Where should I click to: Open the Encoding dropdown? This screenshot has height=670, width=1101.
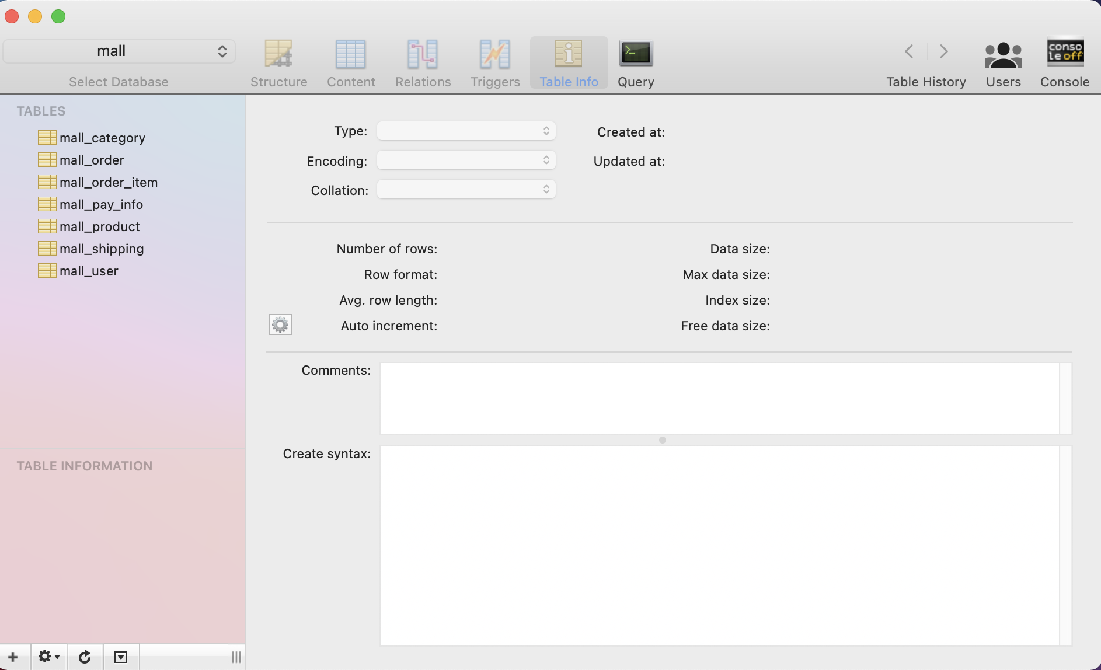pyautogui.click(x=466, y=160)
